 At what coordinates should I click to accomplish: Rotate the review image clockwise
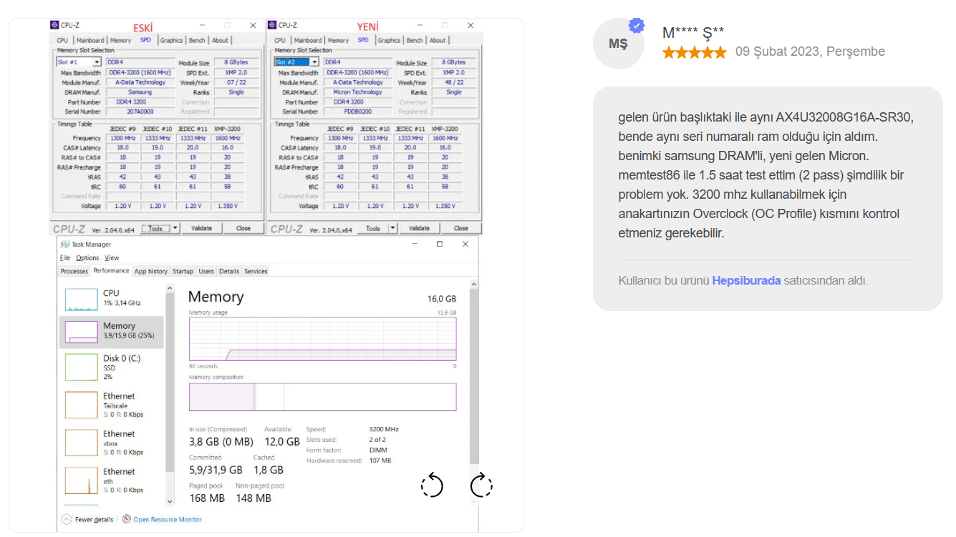click(x=481, y=486)
